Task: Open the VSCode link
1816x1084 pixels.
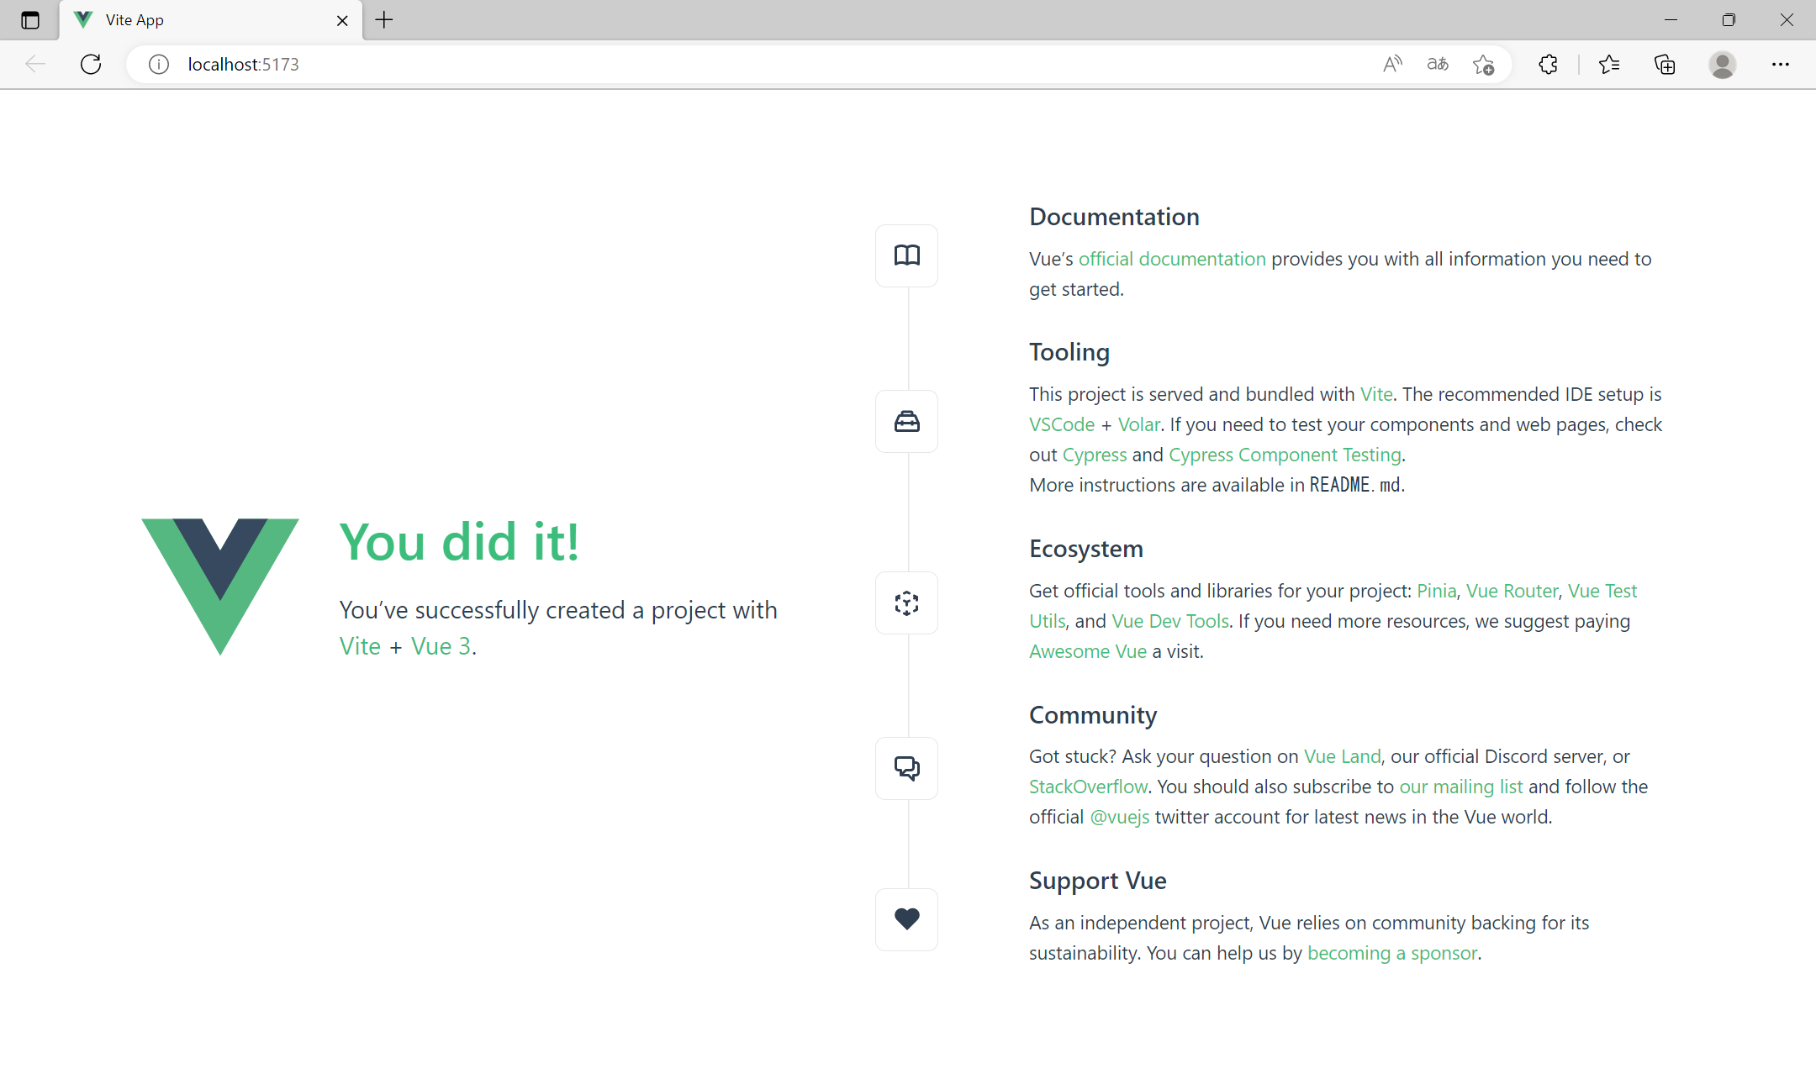Action: 1062,424
